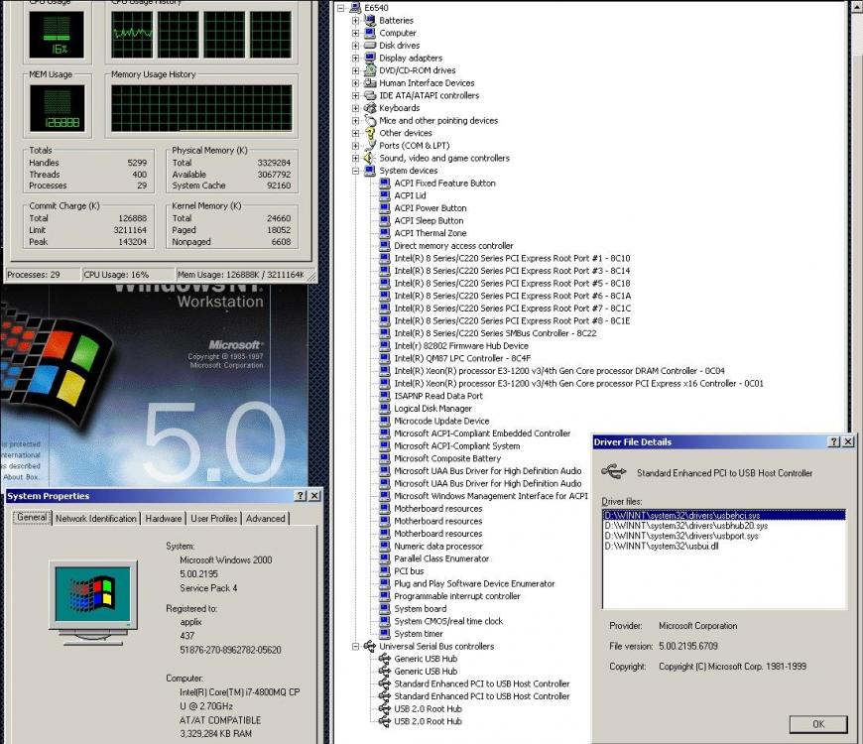
Task: Click the Display adapters icon
Action: point(370,59)
